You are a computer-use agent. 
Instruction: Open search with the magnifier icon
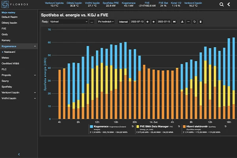222,4
